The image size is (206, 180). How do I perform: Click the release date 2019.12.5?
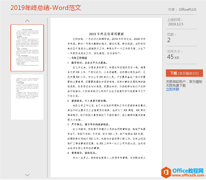(x=176, y=24)
